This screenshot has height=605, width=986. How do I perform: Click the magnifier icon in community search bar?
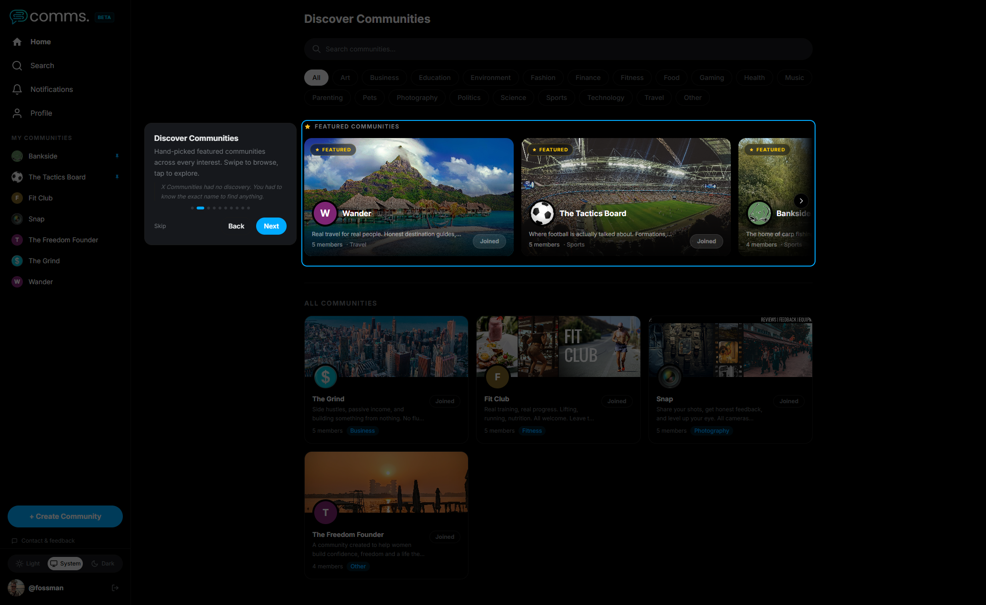317,49
